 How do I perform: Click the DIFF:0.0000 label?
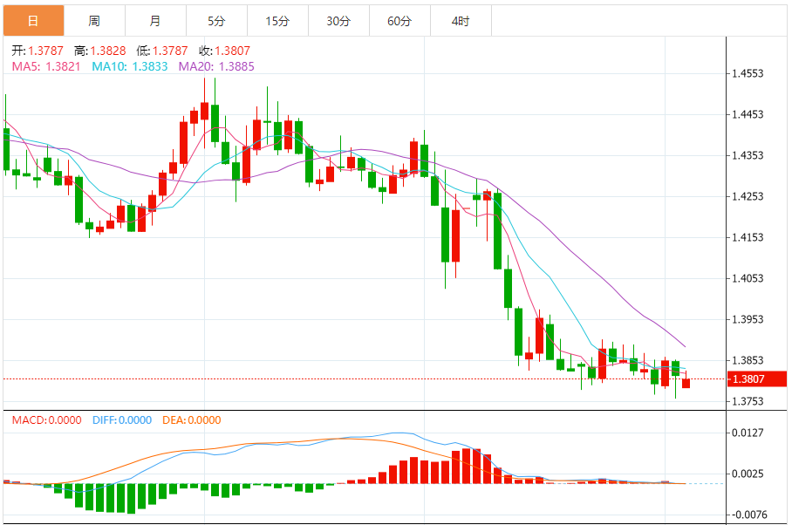(x=122, y=420)
